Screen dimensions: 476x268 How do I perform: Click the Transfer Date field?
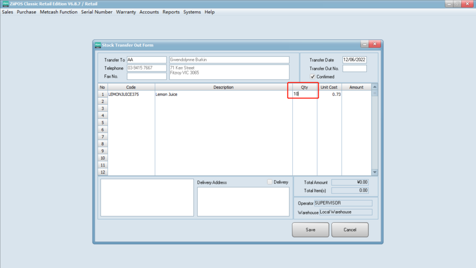[x=354, y=60]
